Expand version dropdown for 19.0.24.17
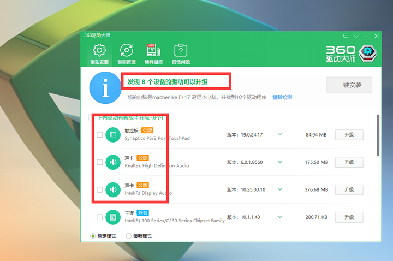393x261 pixels. (280, 135)
